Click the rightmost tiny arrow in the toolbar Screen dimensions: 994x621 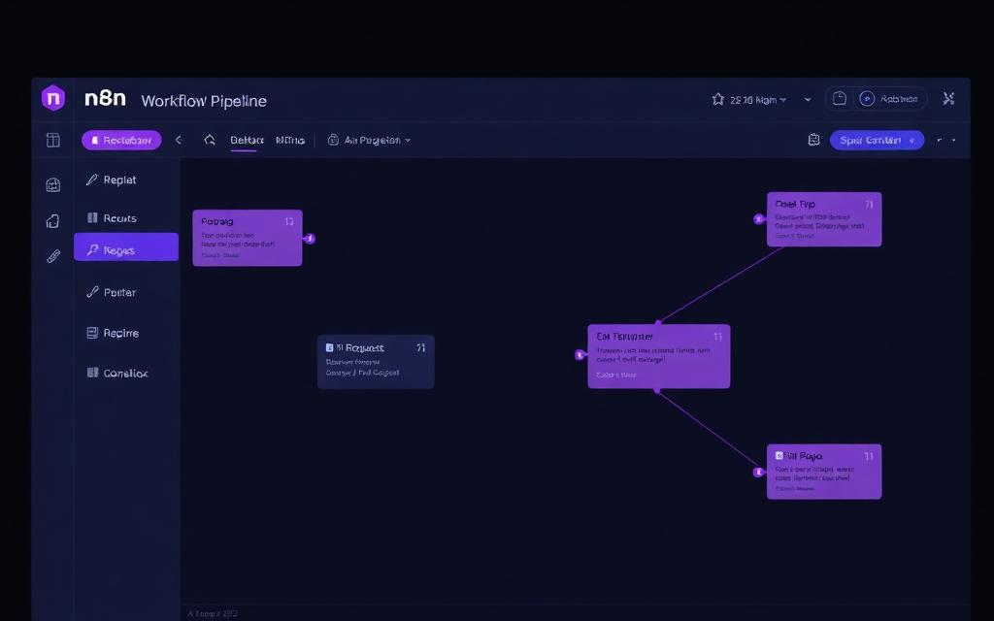click(x=954, y=140)
